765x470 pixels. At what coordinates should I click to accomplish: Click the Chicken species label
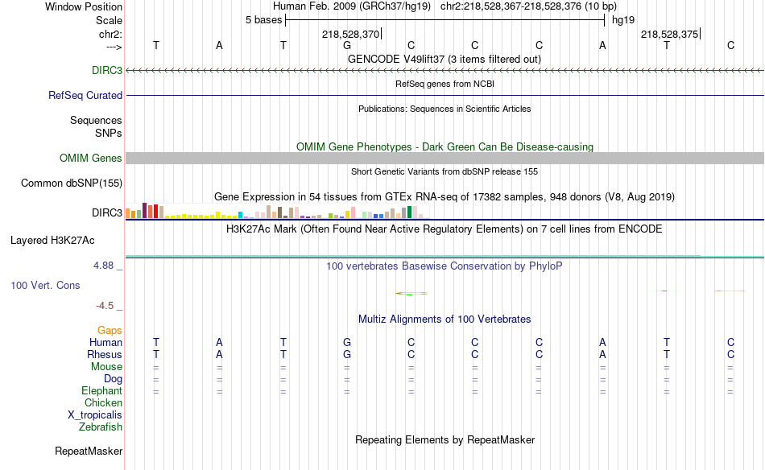click(x=103, y=402)
